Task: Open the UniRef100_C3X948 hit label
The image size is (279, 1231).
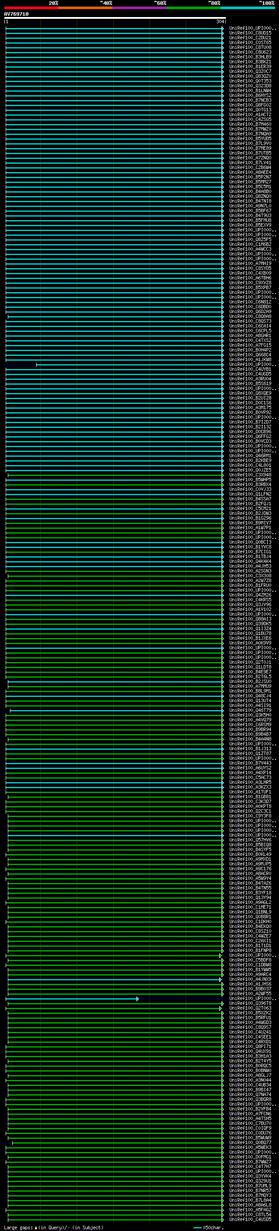Action: point(250,475)
